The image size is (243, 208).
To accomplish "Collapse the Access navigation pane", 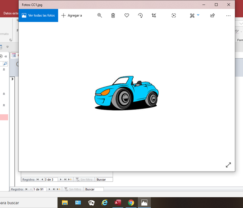I will 6,56.
